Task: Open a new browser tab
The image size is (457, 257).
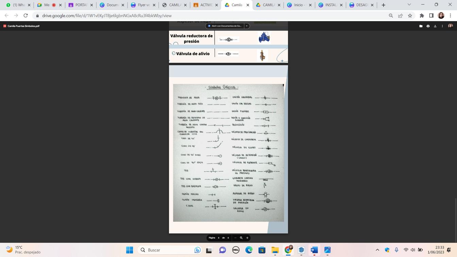Action: pos(383,5)
